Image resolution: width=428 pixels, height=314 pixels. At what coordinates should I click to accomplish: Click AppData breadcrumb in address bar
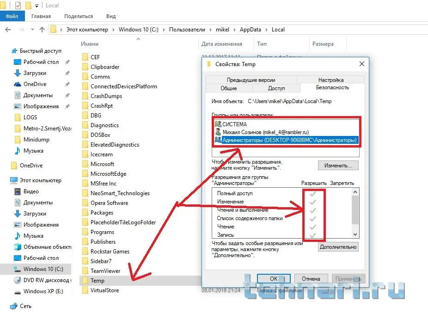pos(251,30)
